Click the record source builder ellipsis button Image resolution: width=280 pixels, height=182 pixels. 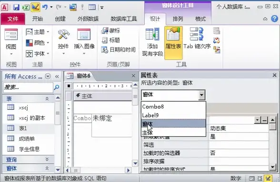click(x=264, y=120)
